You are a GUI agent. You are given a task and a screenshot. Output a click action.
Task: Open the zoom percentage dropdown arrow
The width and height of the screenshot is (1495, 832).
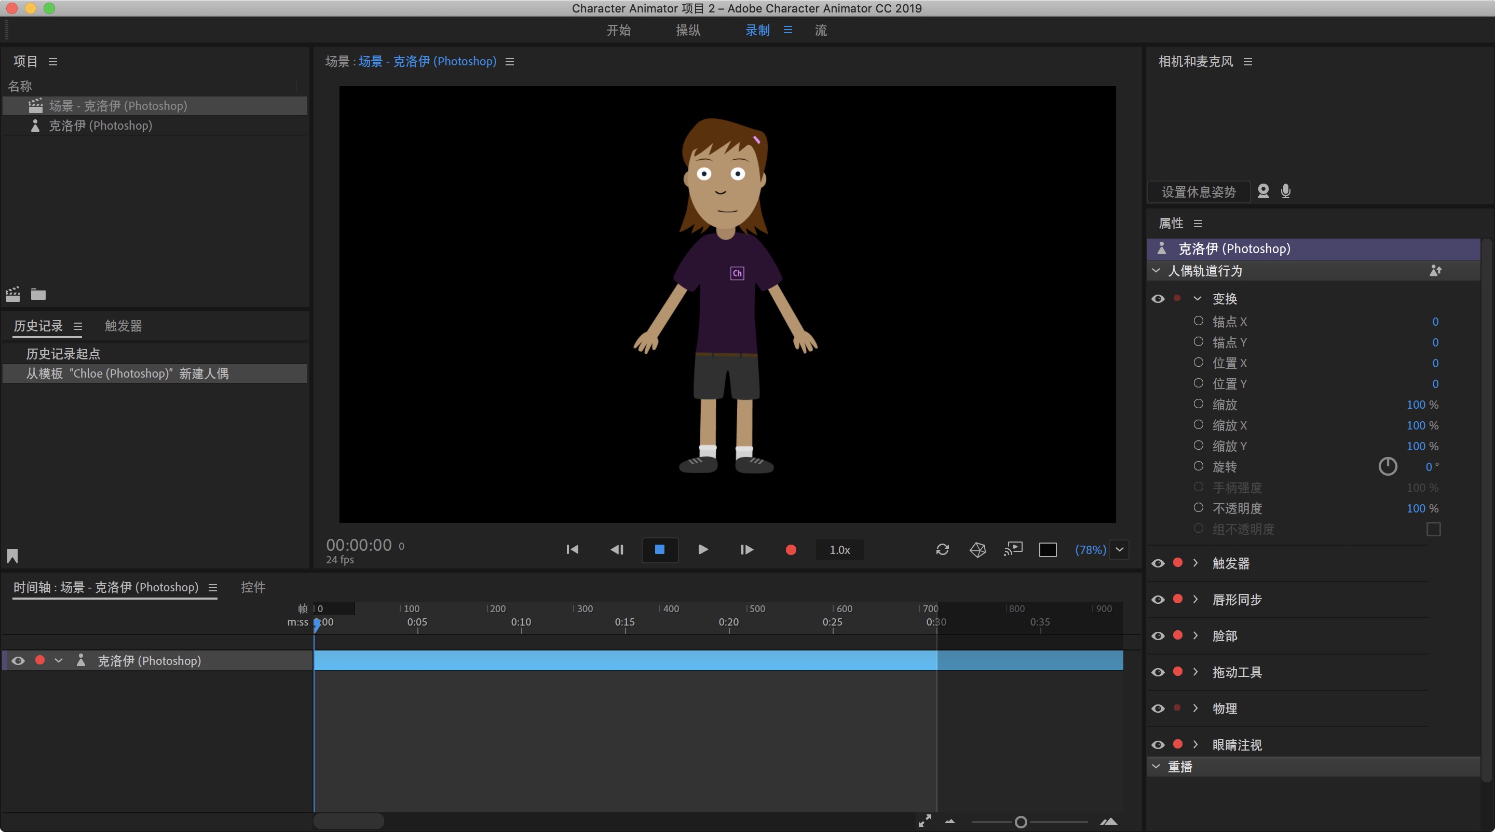[x=1120, y=550]
